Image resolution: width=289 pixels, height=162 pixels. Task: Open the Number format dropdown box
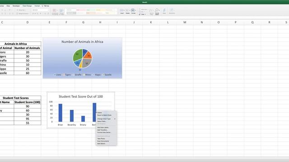(41, 10)
